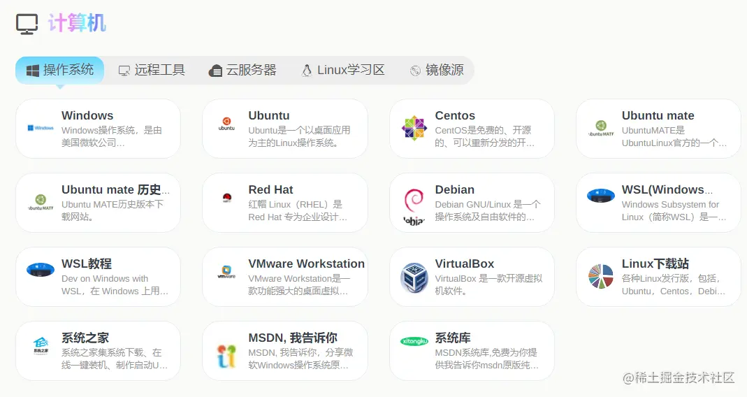Click the 计算机 section heading
This screenshot has width=747, height=397.
click(77, 23)
